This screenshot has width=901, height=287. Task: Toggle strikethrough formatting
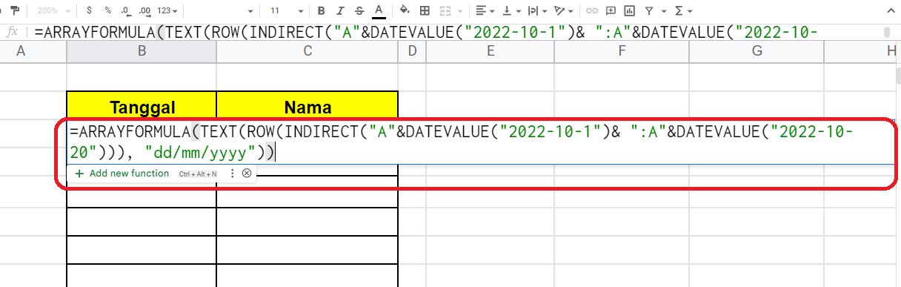point(359,11)
